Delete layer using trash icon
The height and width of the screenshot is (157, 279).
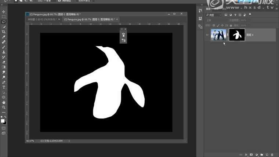click(272, 155)
